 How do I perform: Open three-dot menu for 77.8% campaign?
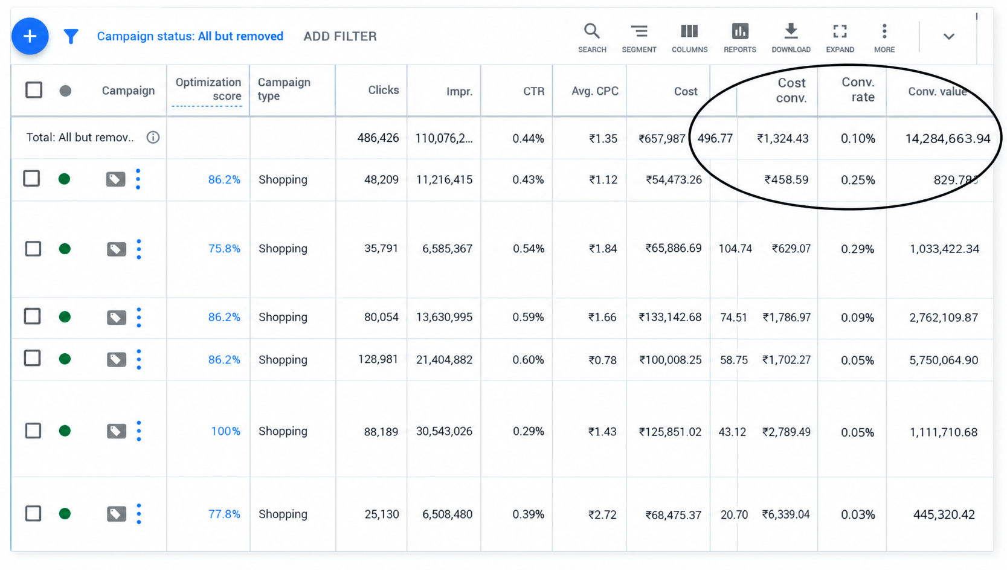pos(139,514)
